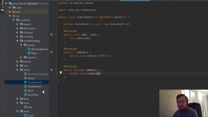Screen dimensions: 208x117
Task: Select the blue src folder icon
Action: [14, 16]
